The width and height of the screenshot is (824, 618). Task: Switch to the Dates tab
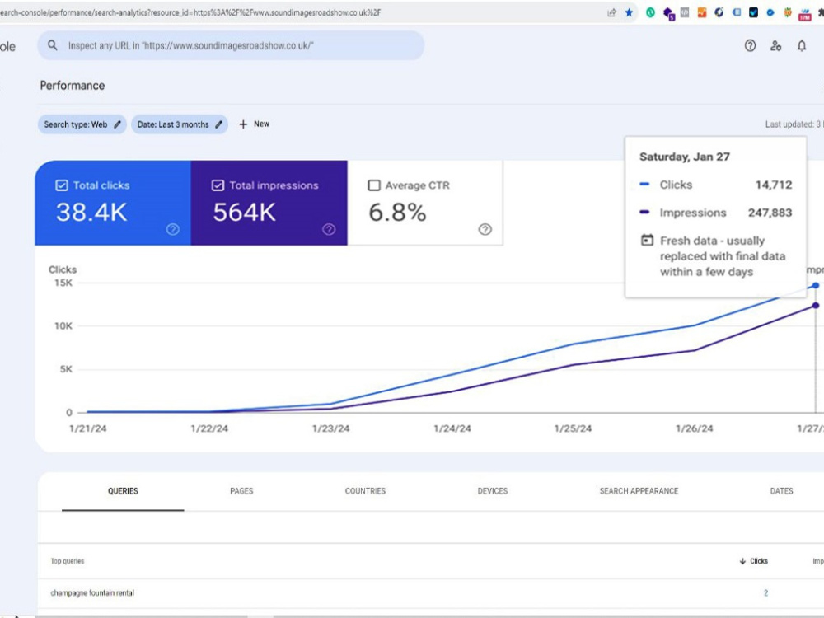pyautogui.click(x=781, y=491)
